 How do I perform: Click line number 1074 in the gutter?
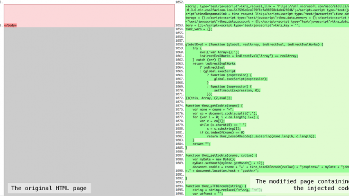[179, 106]
